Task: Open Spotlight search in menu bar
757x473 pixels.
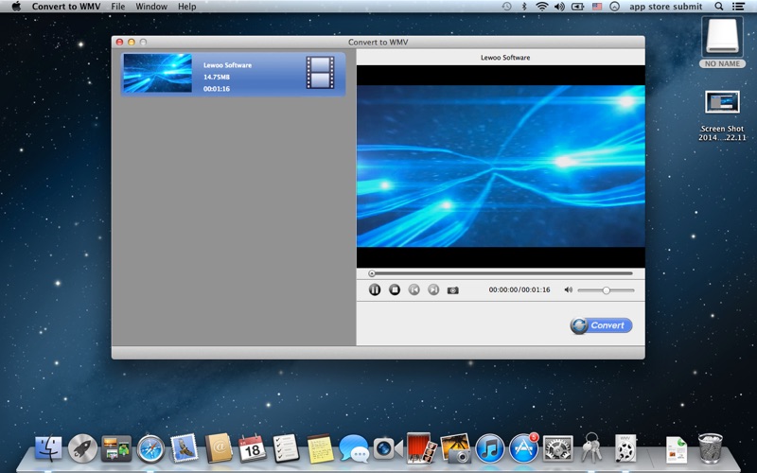Action: [x=718, y=7]
